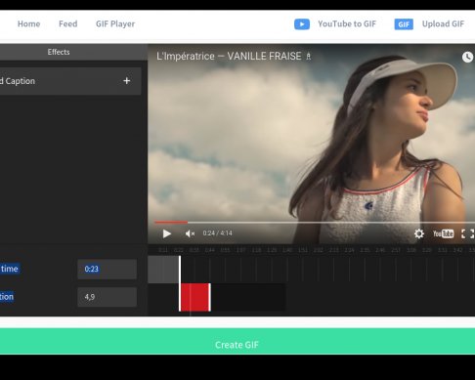Seek on the video progress bar

point(315,223)
